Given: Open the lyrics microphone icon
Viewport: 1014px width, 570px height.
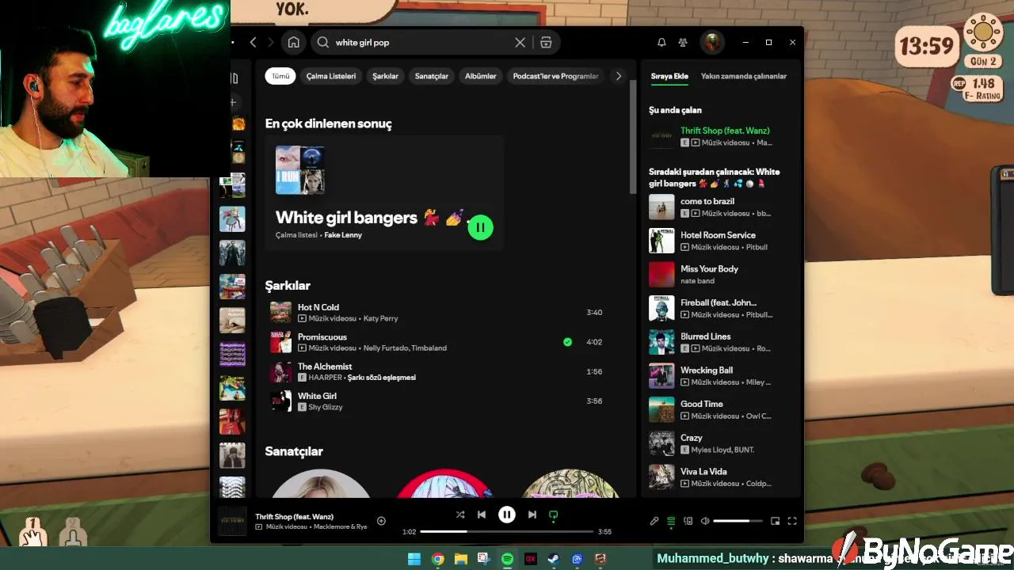Looking at the screenshot, I should [654, 521].
